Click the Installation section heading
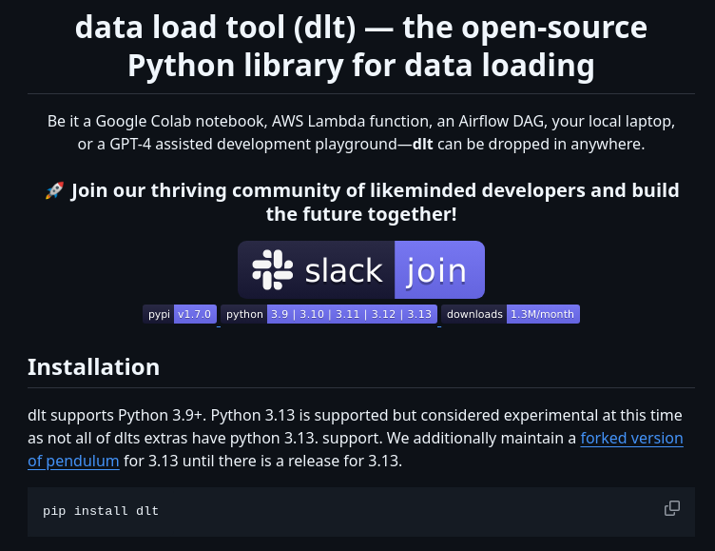Screen dimensions: 715x551 [x=93, y=367]
